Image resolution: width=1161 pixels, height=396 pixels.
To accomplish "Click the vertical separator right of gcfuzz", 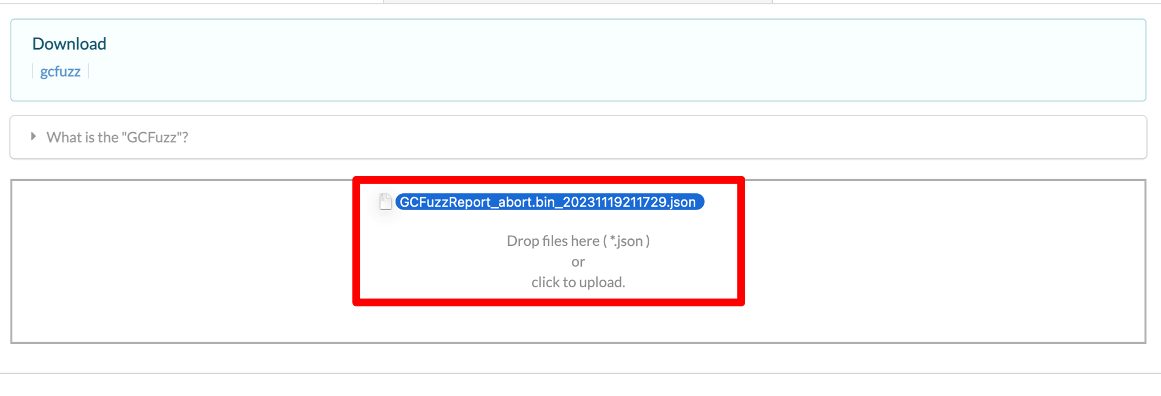I will pos(88,72).
